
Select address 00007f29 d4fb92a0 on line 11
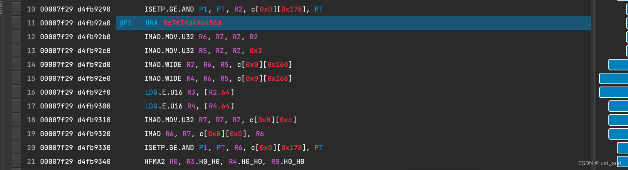pyautogui.click(x=75, y=23)
